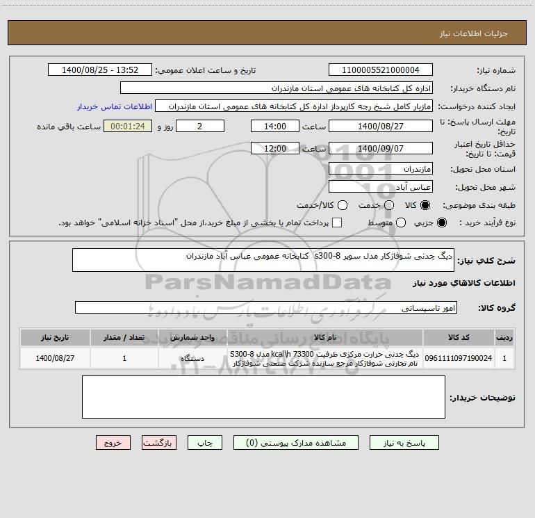Click the page title جزئیات اطلاعات نیاز
The height and width of the screenshot is (518, 535).
[473, 33]
